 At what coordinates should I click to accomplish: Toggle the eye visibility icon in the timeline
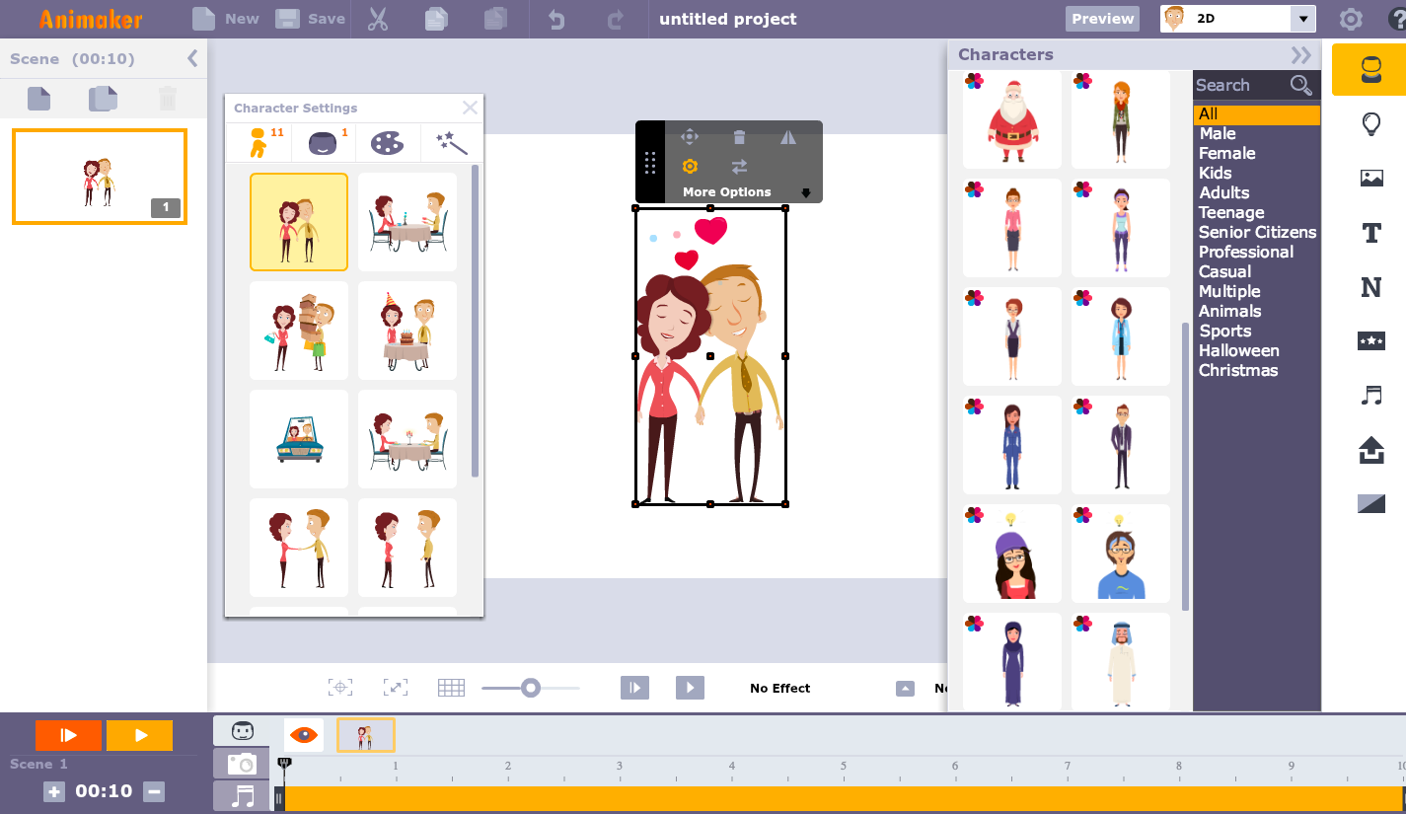coord(303,734)
